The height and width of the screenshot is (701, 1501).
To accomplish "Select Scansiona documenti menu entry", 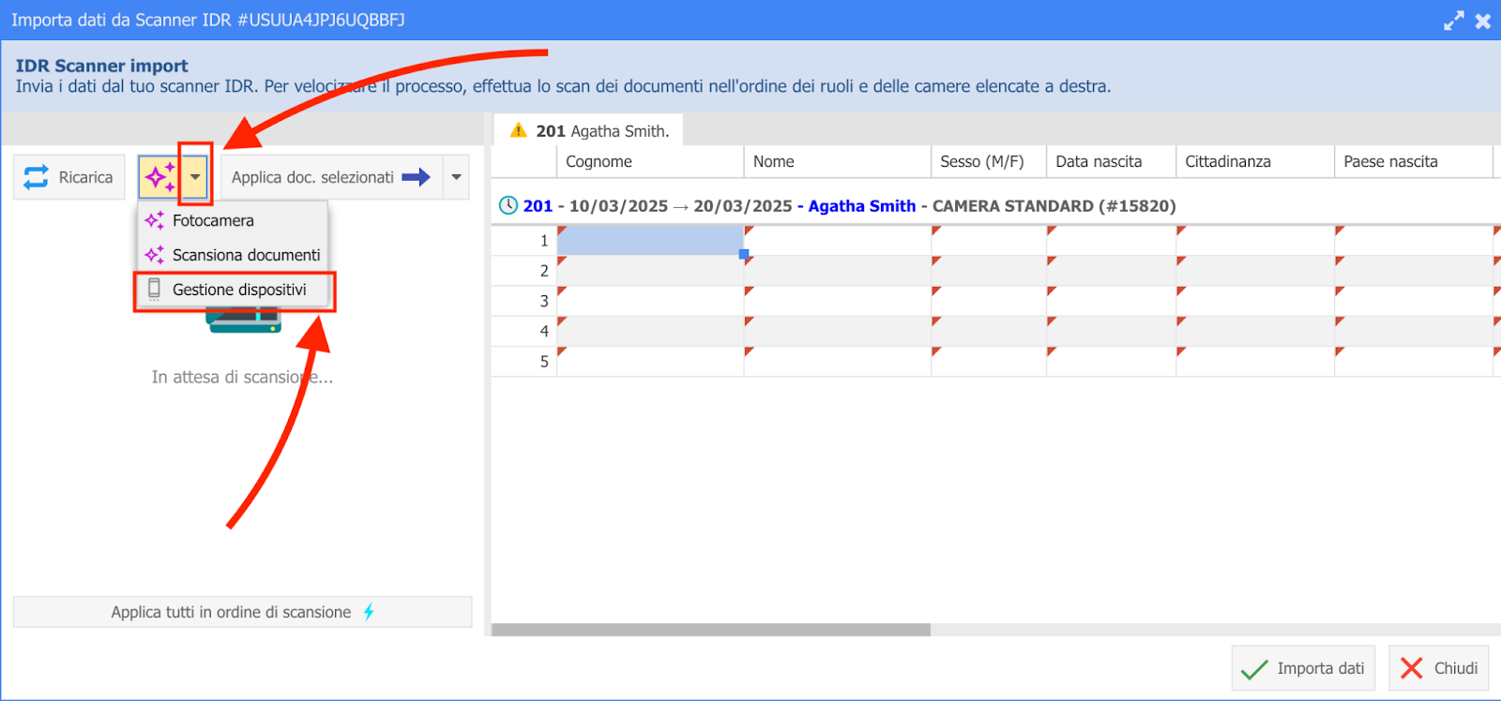I will coord(246,255).
